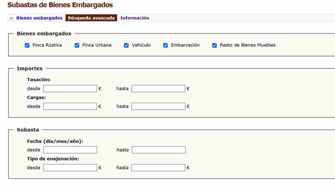The width and height of the screenshot is (335, 188).
Task: Toggle Resto de Bienes Muebles checkbox
Action: pyautogui.click(x=214, y=45)
